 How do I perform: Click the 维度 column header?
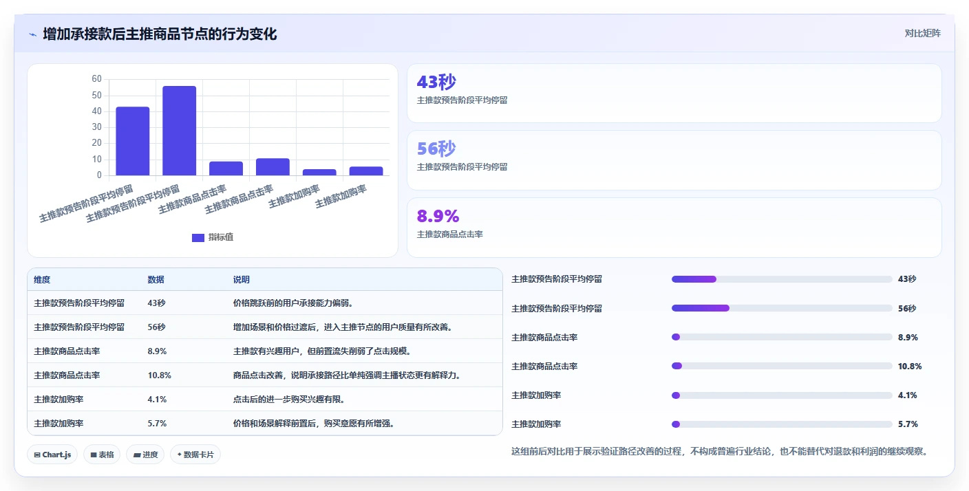point(42,280)
